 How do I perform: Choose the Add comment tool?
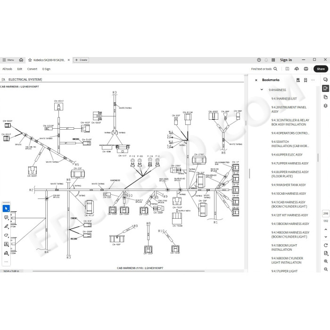click(x=6, y=217)
